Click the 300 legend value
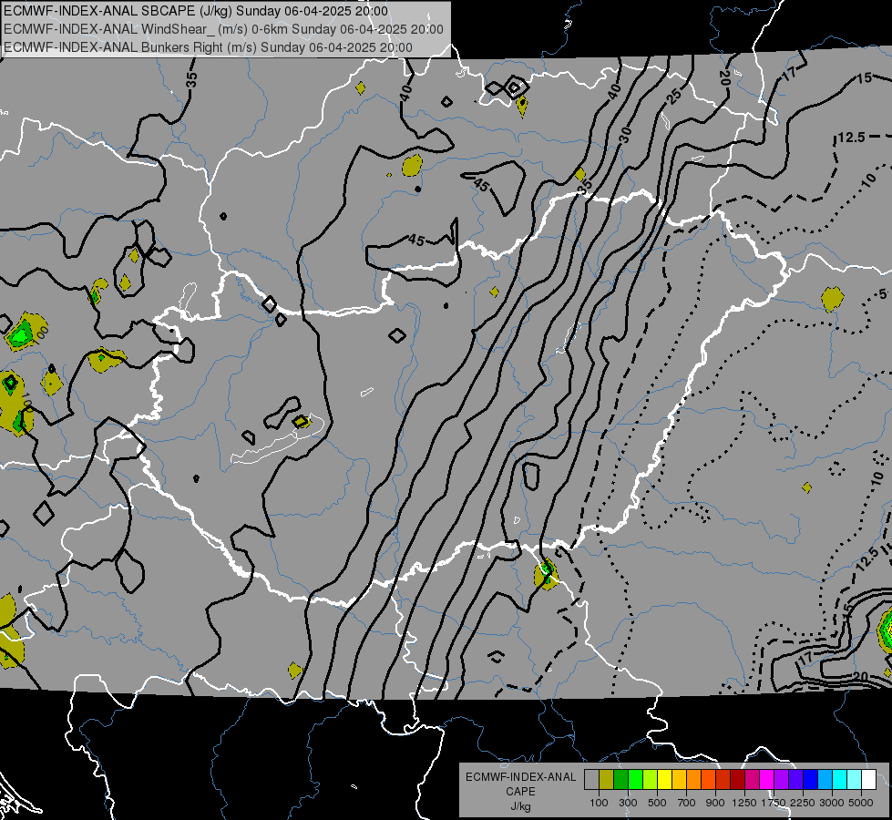 tap(628, 803)
